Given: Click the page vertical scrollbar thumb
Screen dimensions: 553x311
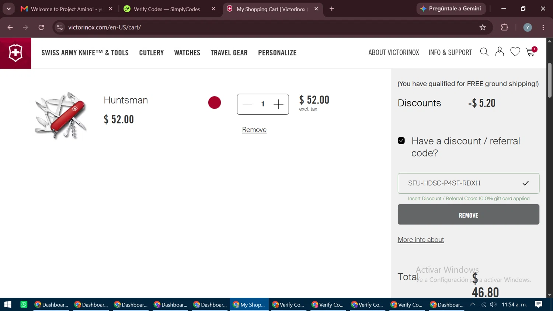Looking at the screenshot, I should coord(550,80).
